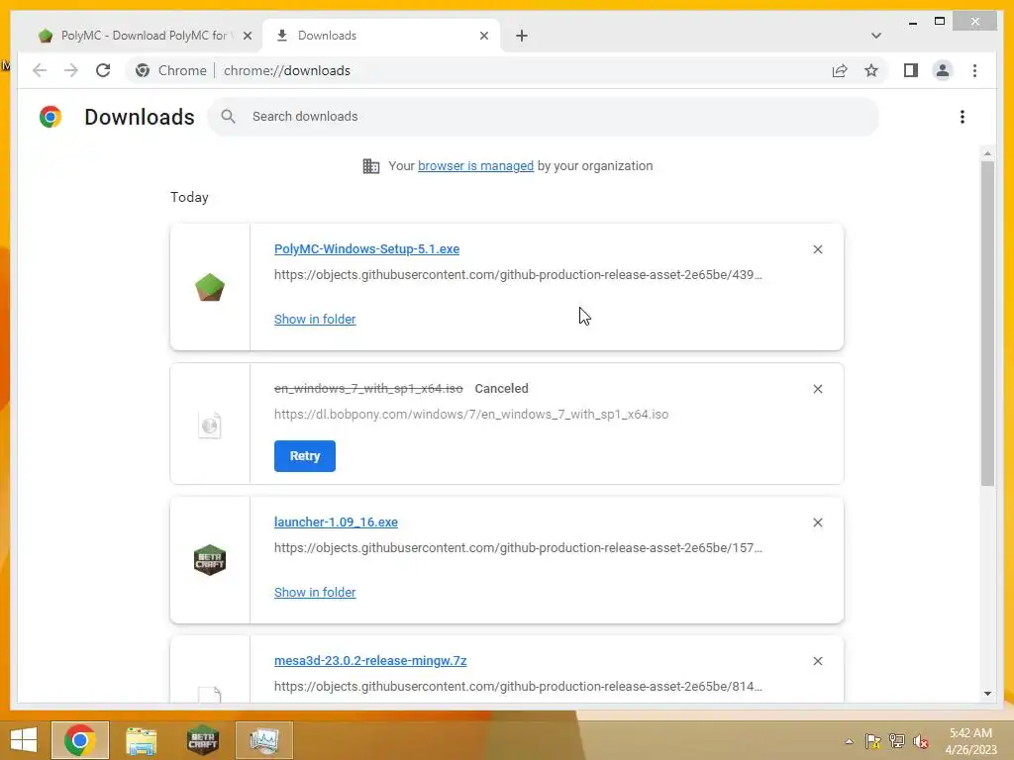Expand the tab search dropdown arrow

coord(875,36)
